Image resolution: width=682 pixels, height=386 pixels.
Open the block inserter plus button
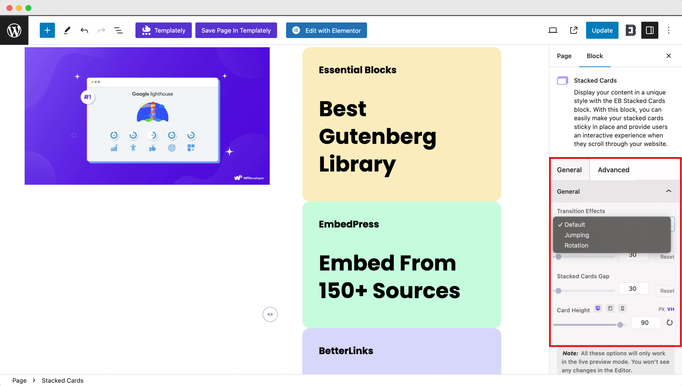click(x=47, y=30)
